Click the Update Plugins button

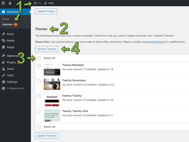point(46,11)
